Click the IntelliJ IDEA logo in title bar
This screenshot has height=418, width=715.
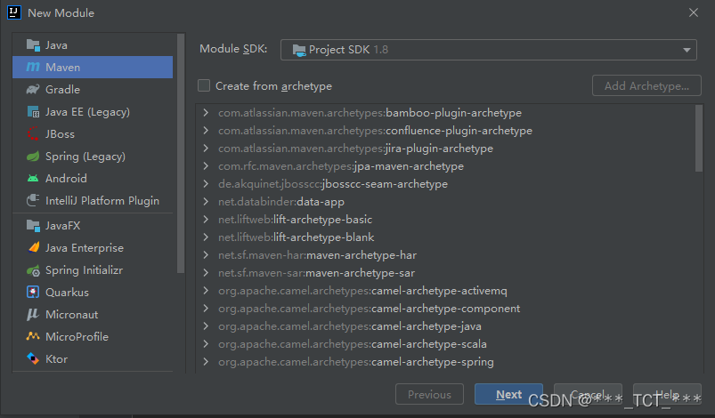coord(14,12)
